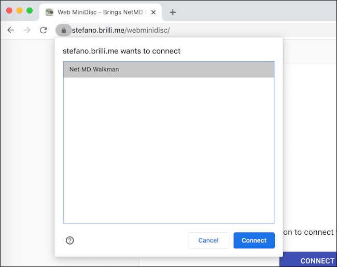
Task: Close the browser window with red button
Action: 10,10
